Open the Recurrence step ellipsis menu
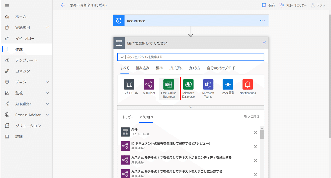Viewport: 331px width, 178px height. click(x=263, y=21)
